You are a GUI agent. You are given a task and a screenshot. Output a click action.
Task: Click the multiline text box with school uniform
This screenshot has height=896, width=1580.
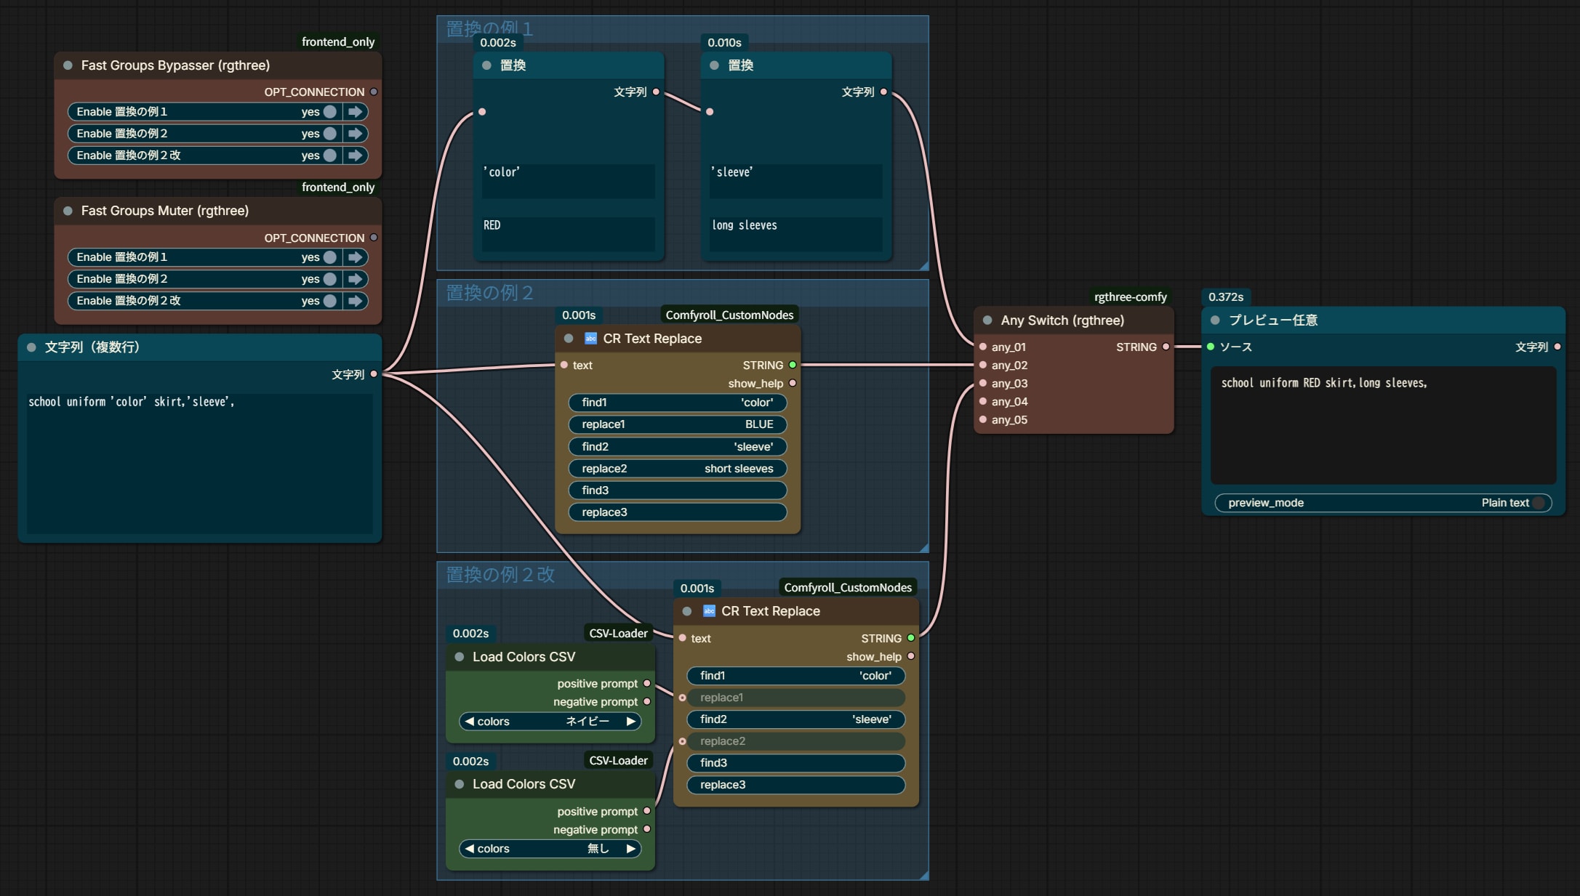[200, 464]
